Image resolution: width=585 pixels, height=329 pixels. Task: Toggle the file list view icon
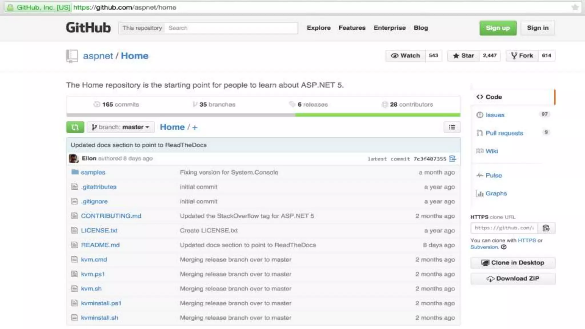(452, 127)
